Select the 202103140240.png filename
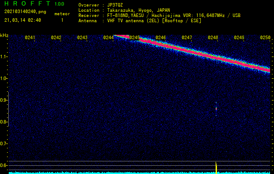Image resolution: width=274 pixels, height=174 pixels. coord(25,12)
